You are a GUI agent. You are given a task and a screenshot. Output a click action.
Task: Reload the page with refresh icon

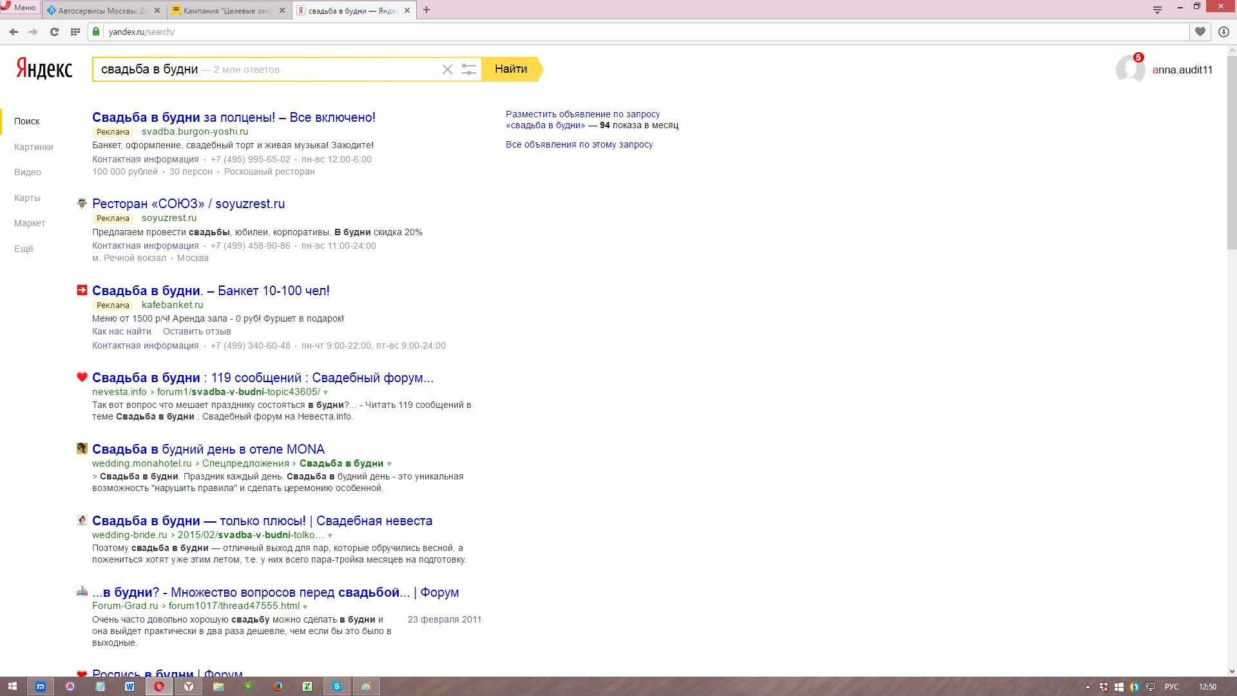pyautogui.click(x=54, y=32)
